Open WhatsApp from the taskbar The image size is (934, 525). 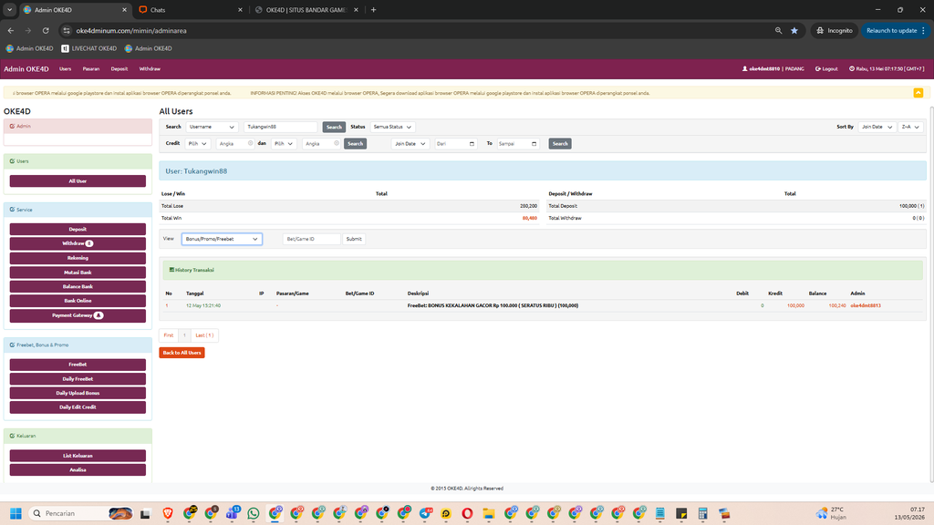point(254,513)
